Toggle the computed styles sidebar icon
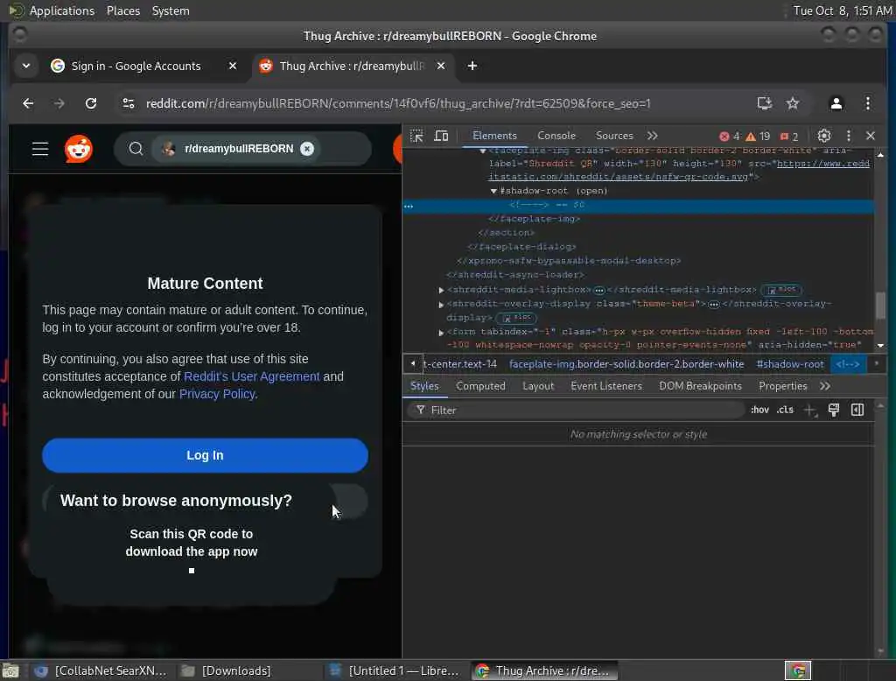This screenshot has height=681, width=896. coord(857,410)
